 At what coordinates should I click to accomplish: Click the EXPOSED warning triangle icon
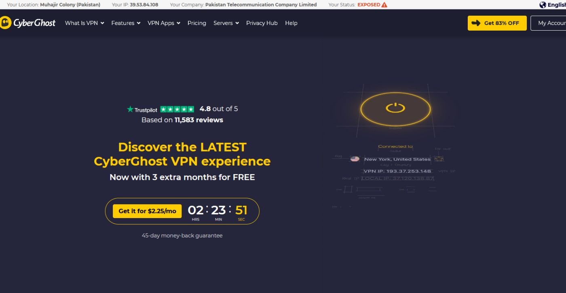[384, 5]
